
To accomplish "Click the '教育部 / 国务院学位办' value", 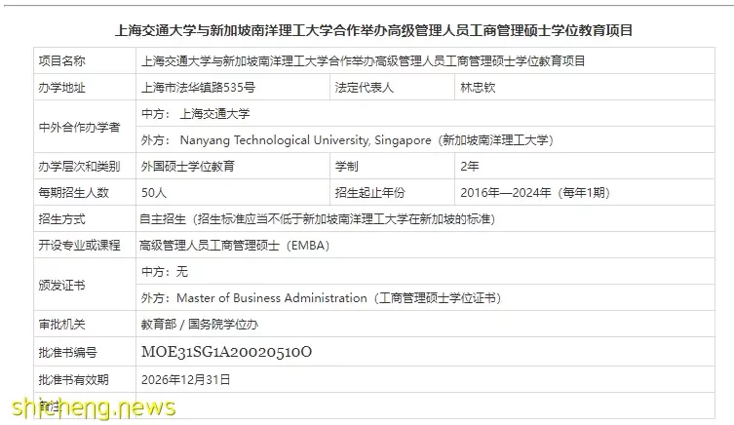I will (x=200, y=324).
